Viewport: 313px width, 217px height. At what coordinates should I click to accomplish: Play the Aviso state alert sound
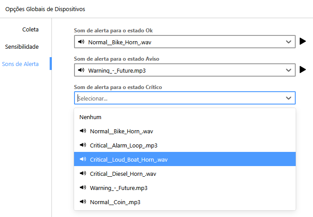click(x=303, y=70)
